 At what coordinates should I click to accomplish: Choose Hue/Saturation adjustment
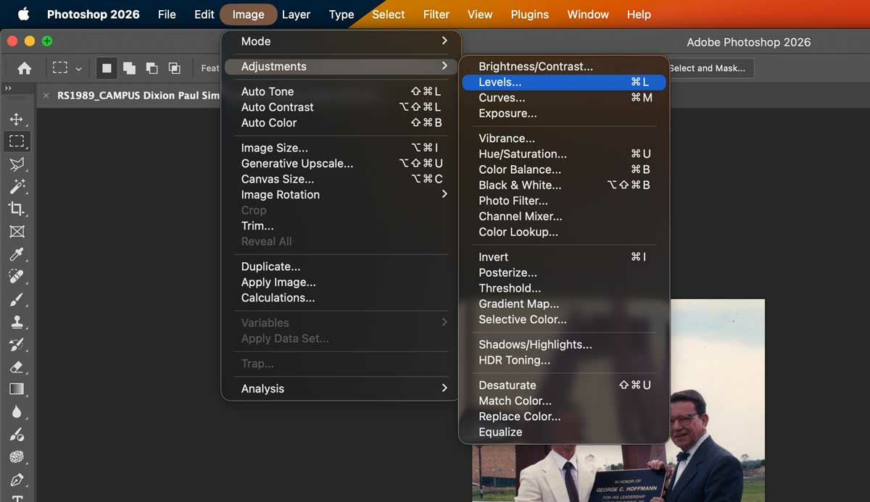(563, 154)
